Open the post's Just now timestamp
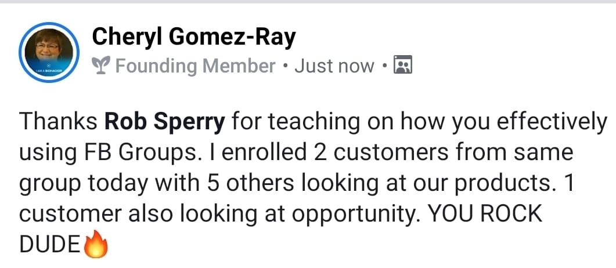The width and height of the screenshot is (616, 268). 334,66
